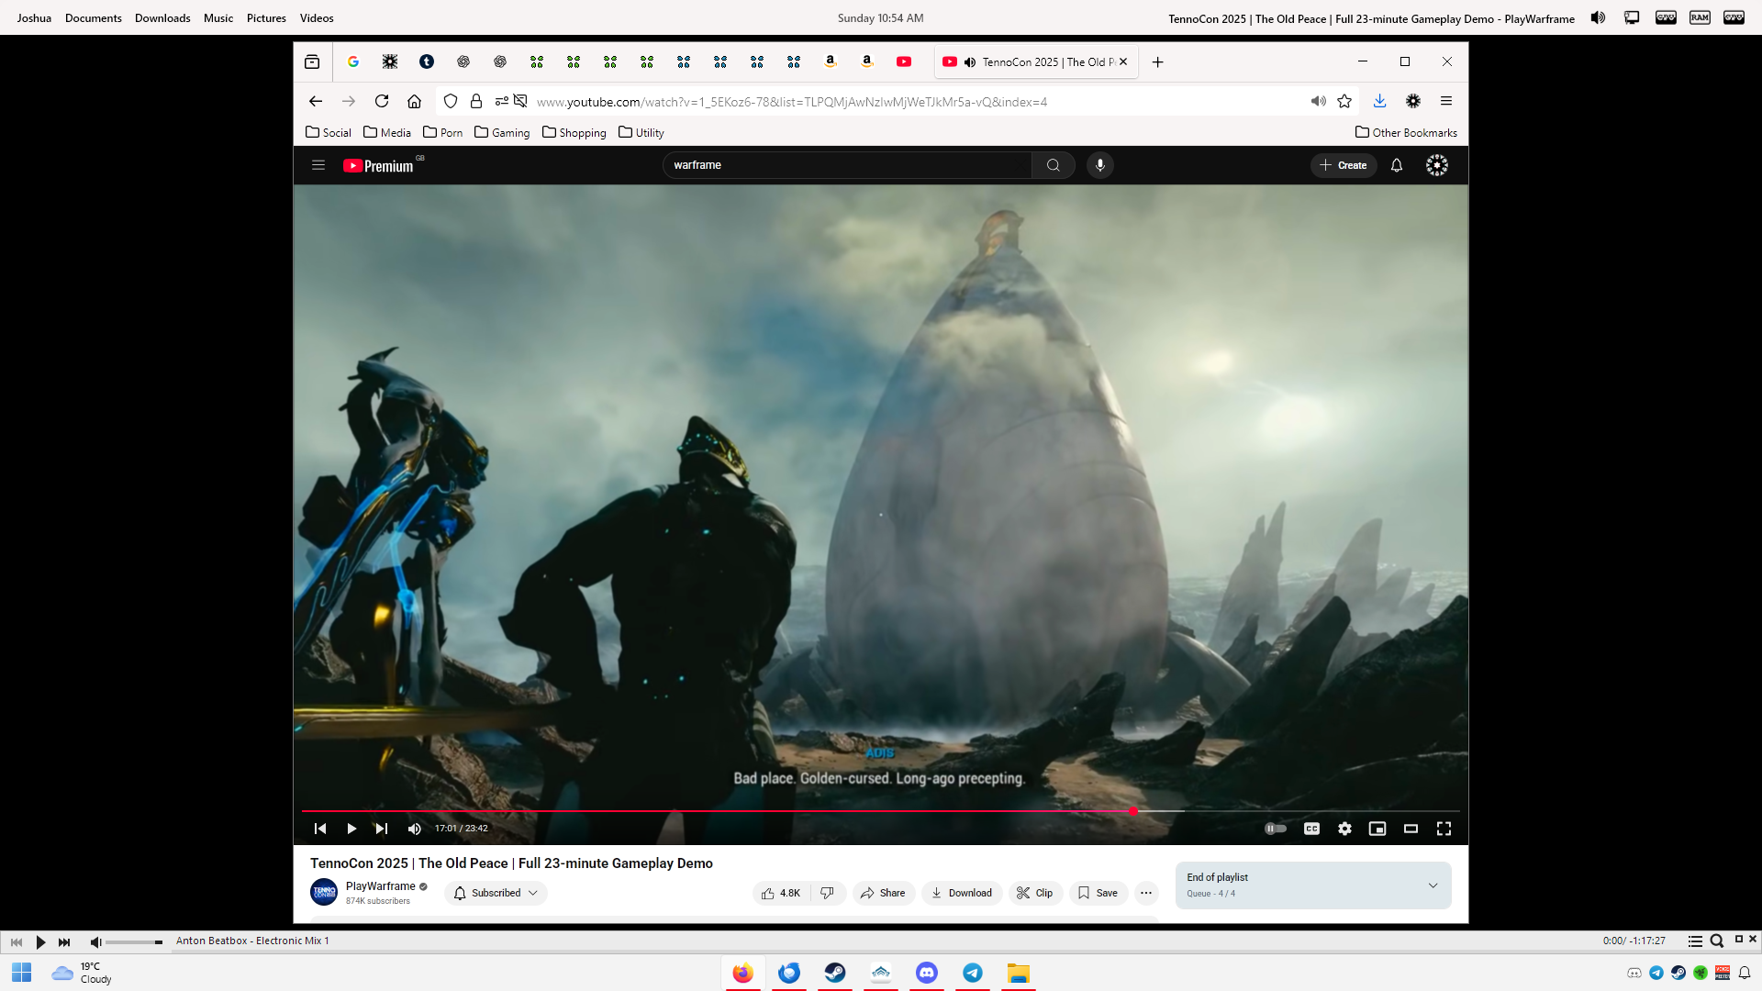This screenshot has width=1762, height=991.
Task: Open the Downloads top bar item
Action: 162,18
